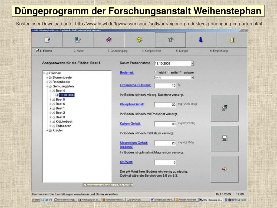Open the tools settings toolbar icon
277x208 pixels.
click(x=170, y=40)
